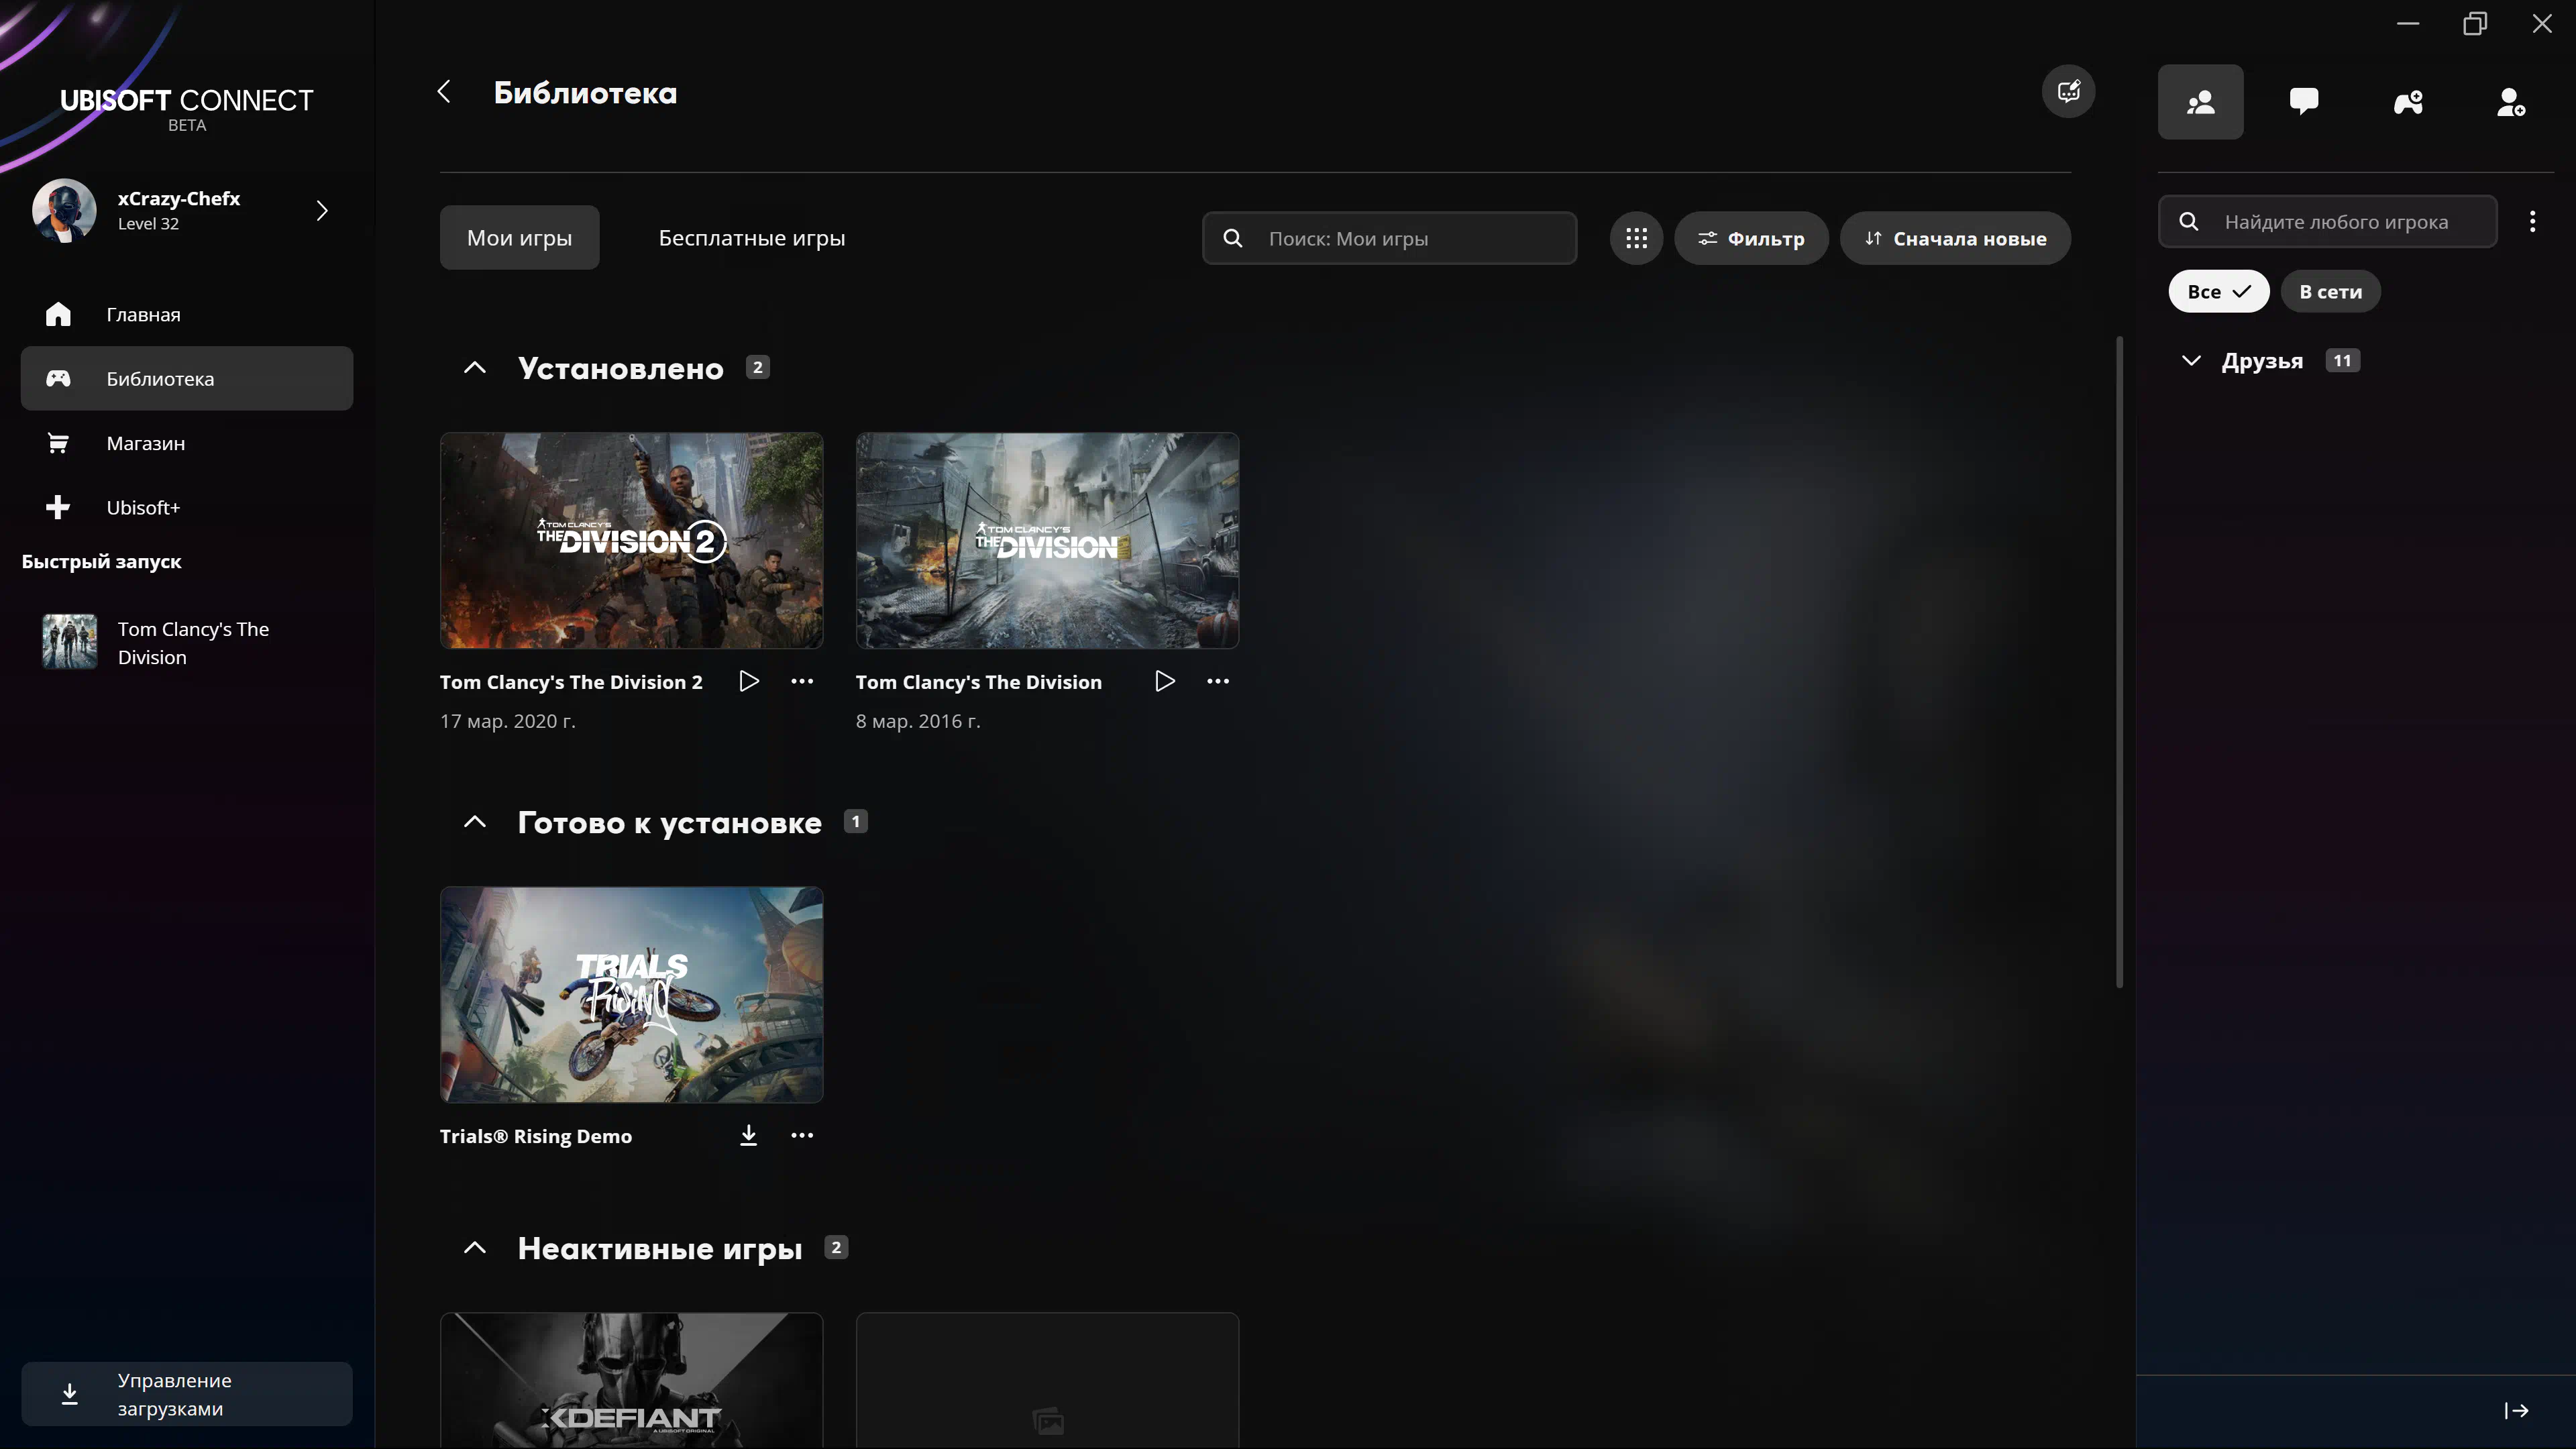Click the feedback icon near the title
Viewport: 2576px width, 1449px height.
pos(2068,92)
